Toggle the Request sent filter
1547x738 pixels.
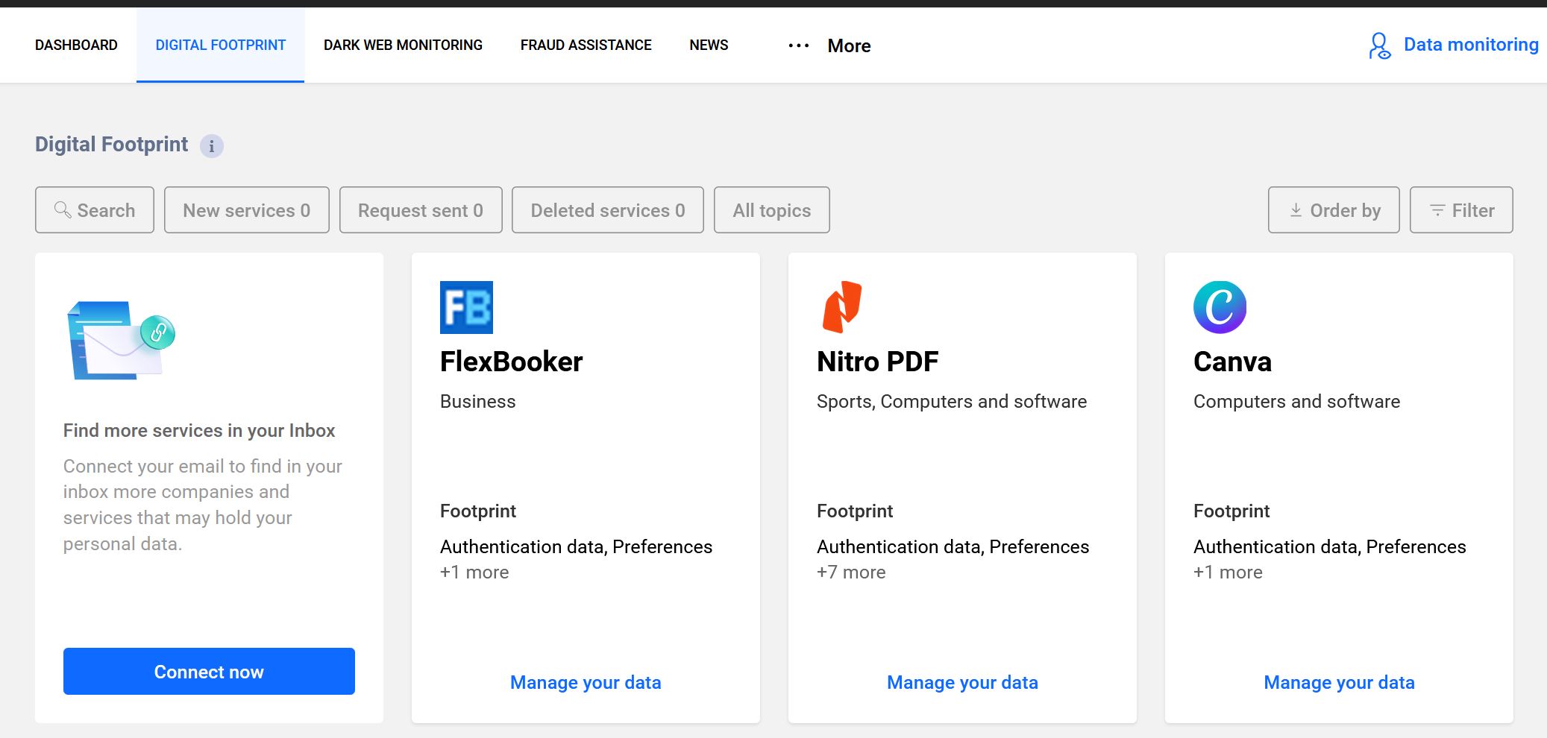click(421, 210)
